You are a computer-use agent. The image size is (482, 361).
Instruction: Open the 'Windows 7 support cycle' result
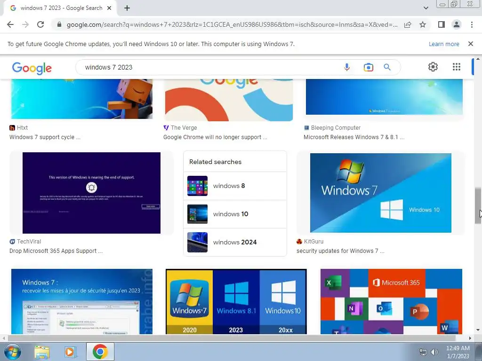tap(45, 137)
